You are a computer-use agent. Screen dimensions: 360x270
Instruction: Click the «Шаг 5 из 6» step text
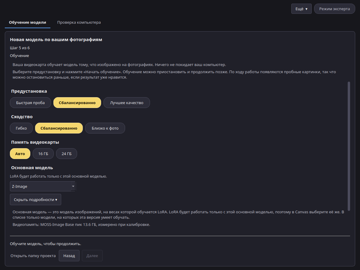[20, 48]
